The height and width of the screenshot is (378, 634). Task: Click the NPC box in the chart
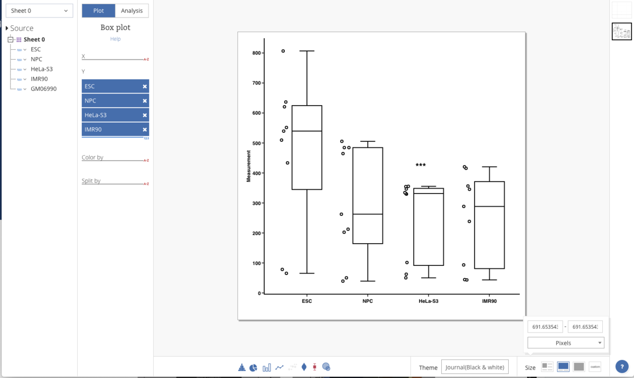[x=368, y=196]
